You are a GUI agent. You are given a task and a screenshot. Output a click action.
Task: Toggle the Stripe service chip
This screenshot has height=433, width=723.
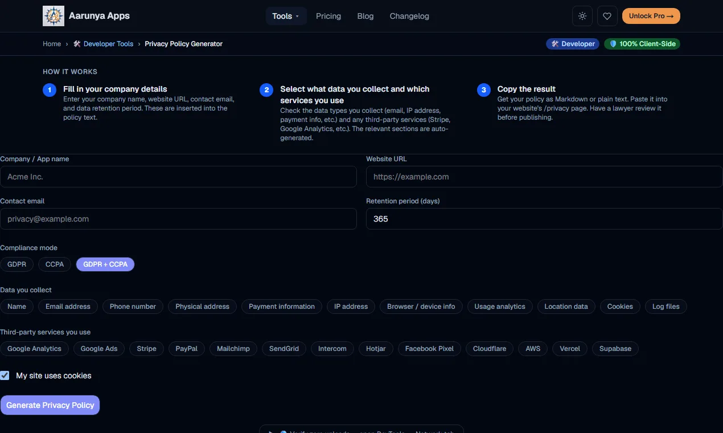tap(147, 349)
